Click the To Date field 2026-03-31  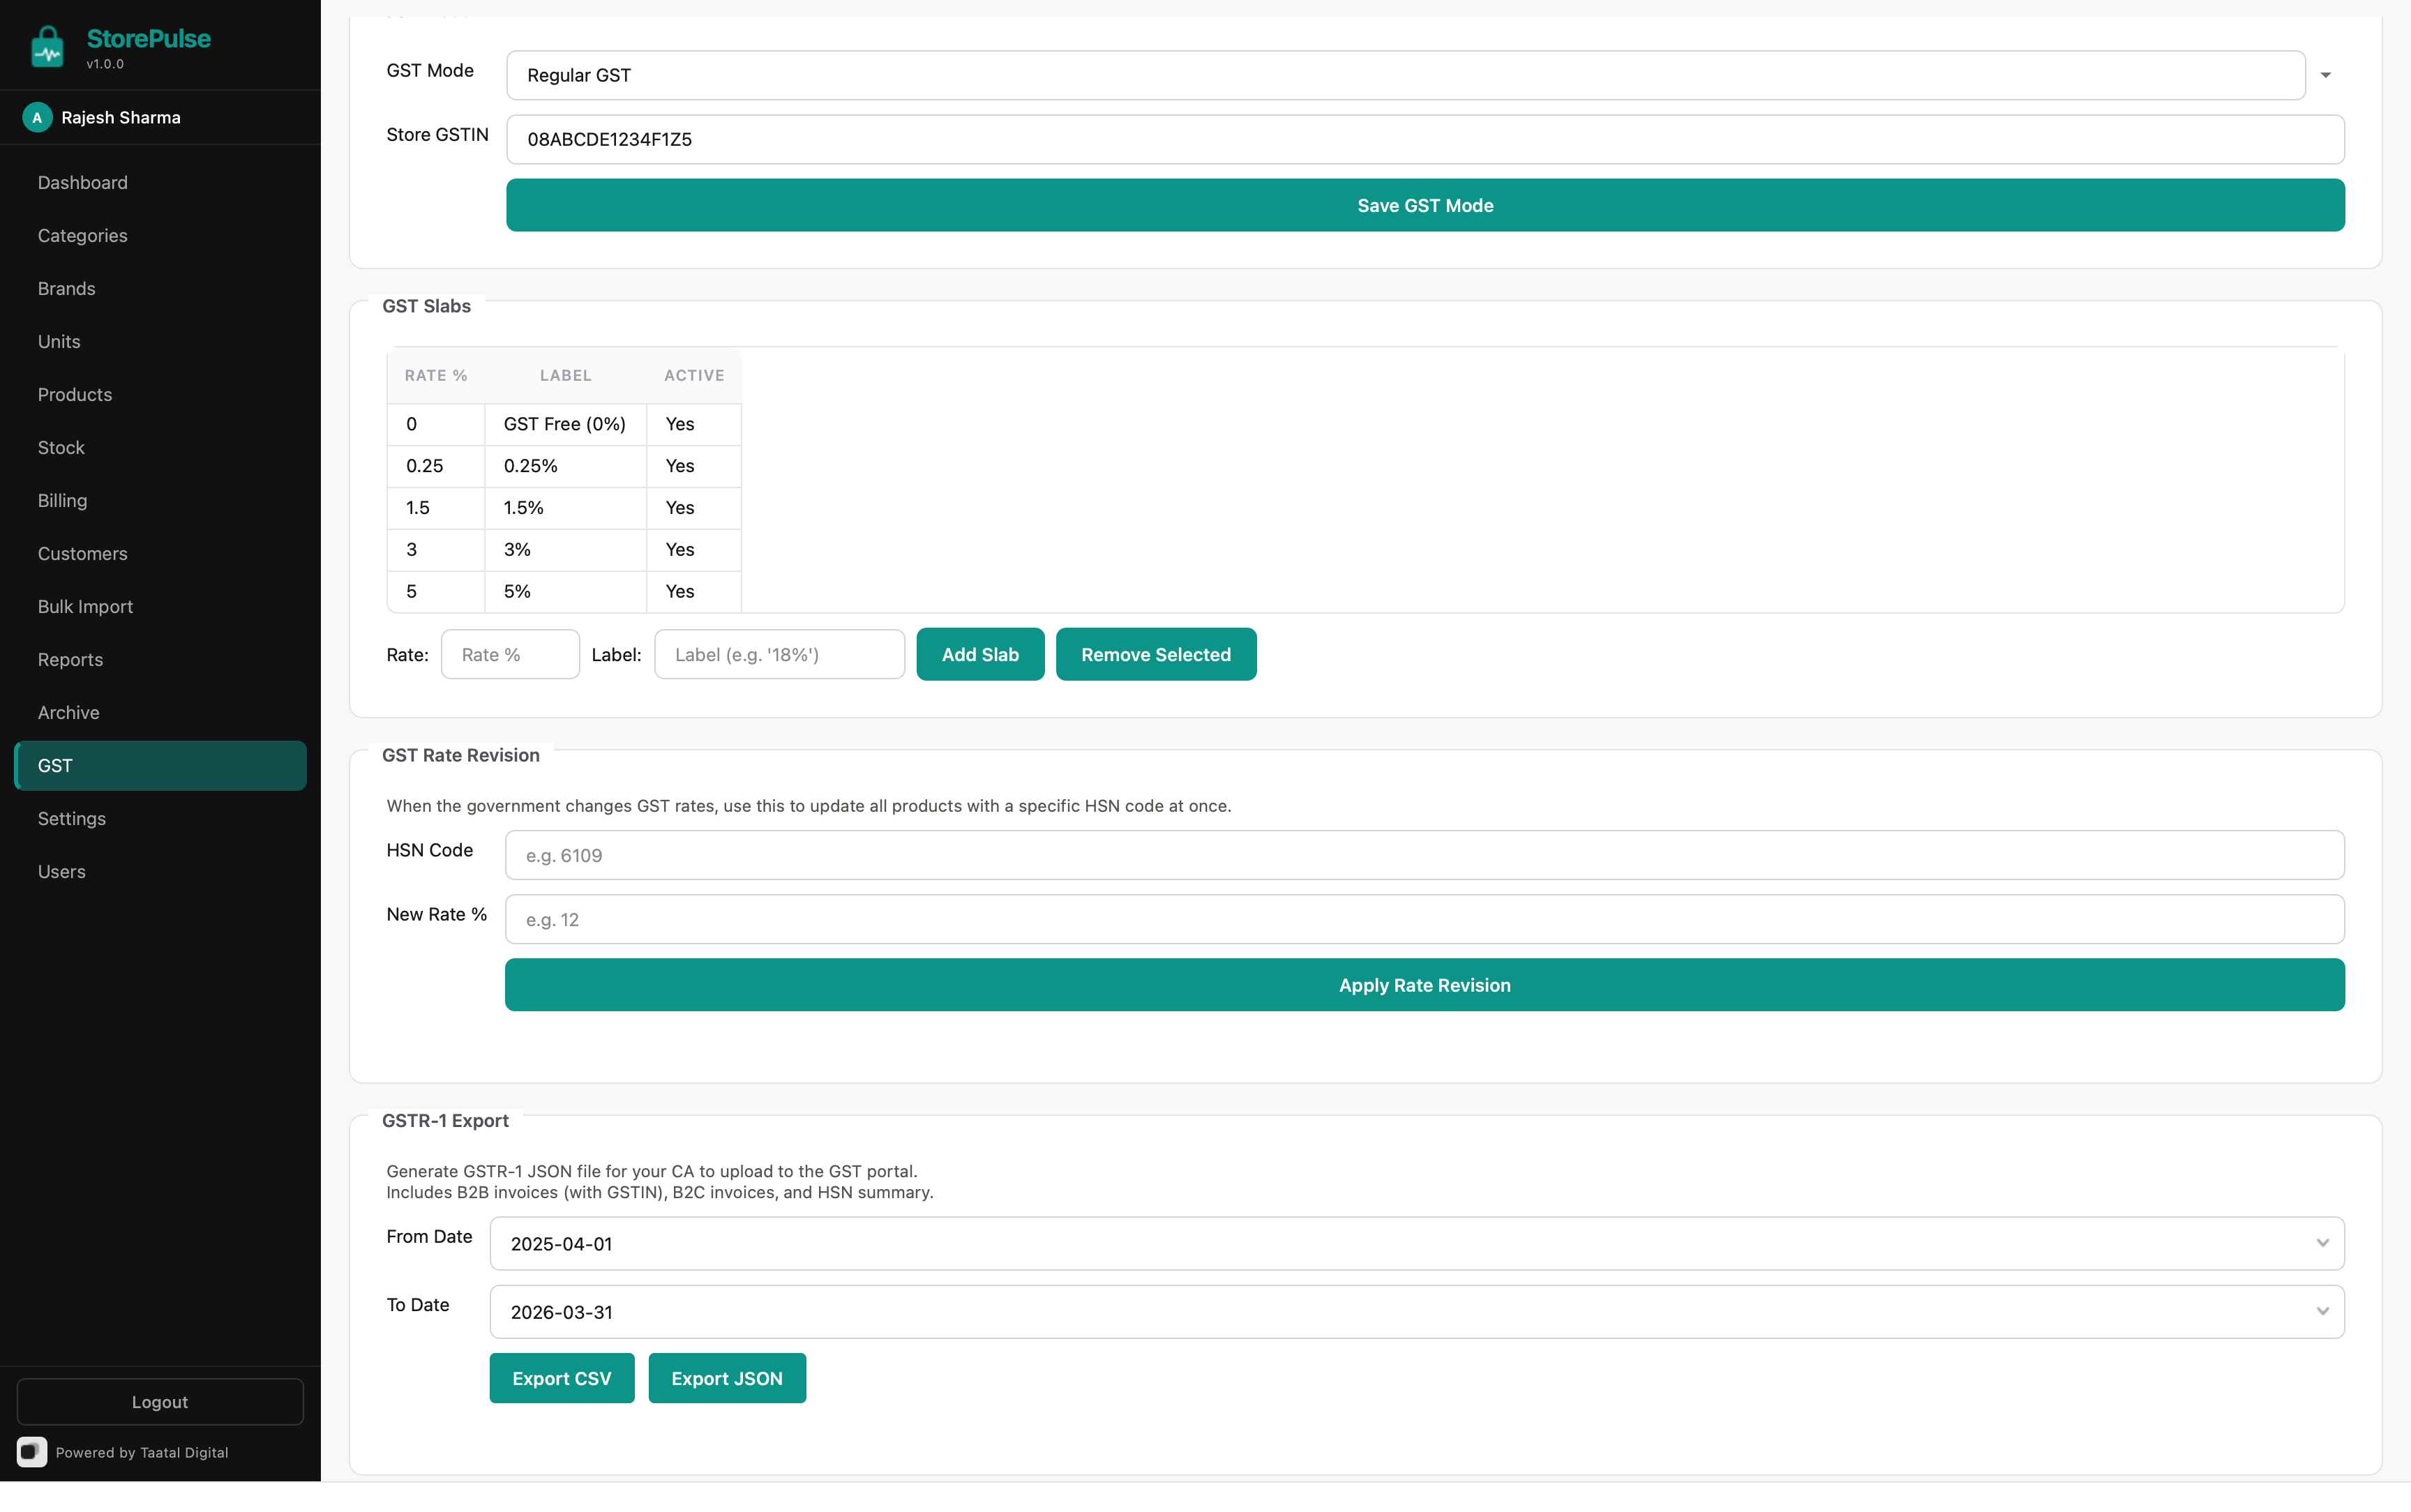click(1417, 1311)
